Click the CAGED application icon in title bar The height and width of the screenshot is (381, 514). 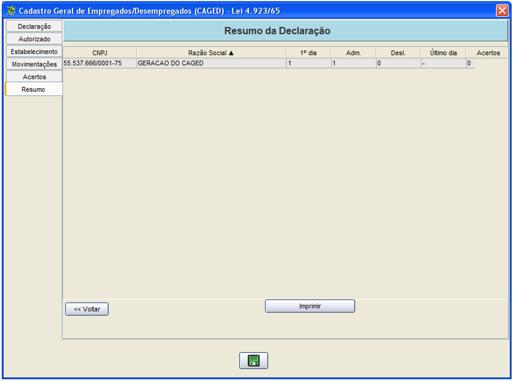click(11, 11)
